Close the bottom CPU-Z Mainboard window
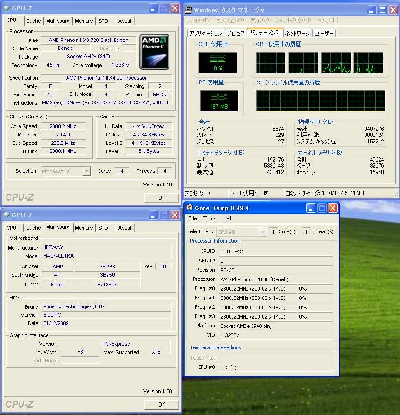400x415 pixels. (x=175, y=215)
